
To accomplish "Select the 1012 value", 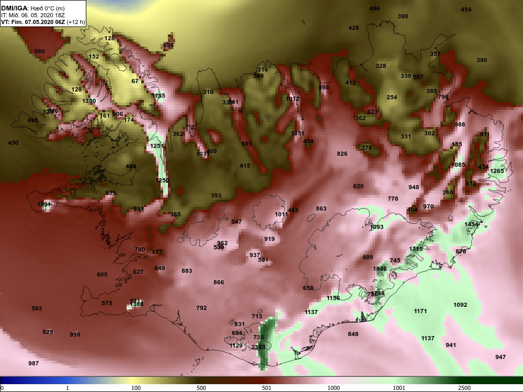I will pyautogui.click(x=292, y=99).
